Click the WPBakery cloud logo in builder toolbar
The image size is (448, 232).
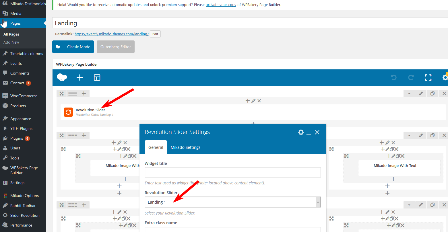[x=62, y=77]
